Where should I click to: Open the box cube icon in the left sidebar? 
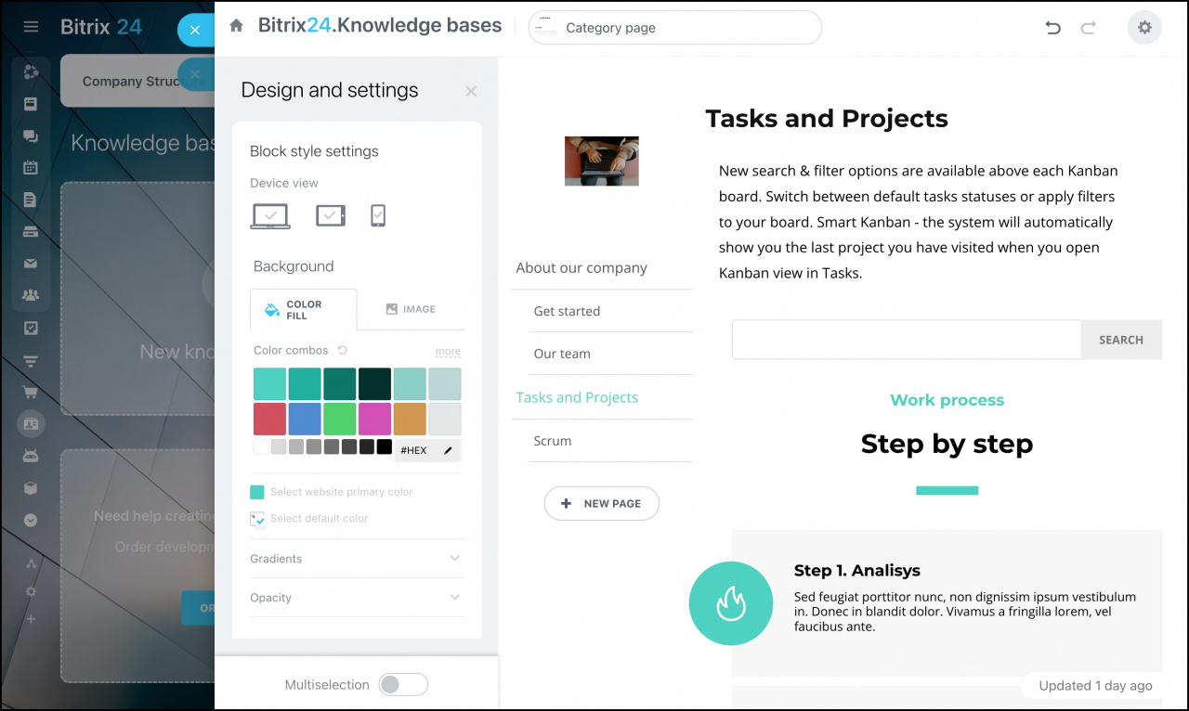point(31,488)
